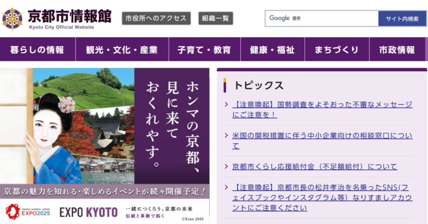Open the 暮らしの情報 menu
Screen dimensions: 428x224
pos(37,50)
